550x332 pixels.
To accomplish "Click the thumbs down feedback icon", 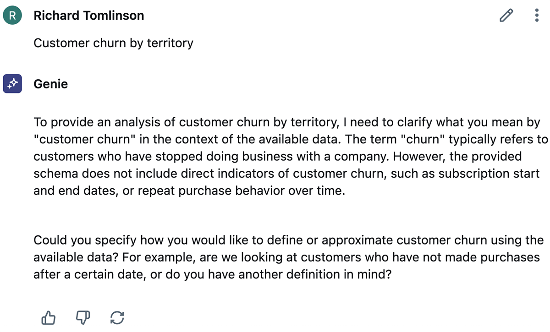I will click(83, 317).
